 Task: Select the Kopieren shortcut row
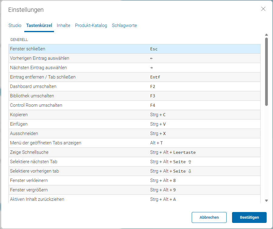click(134, 115)
